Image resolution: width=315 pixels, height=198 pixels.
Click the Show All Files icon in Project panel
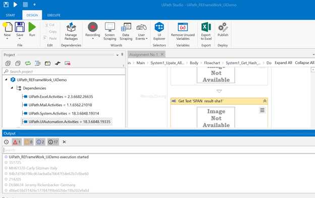coord(37,63)
